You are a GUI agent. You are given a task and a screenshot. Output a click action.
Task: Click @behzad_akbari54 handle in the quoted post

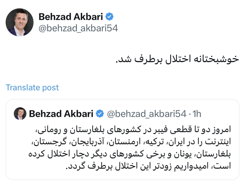146,112
